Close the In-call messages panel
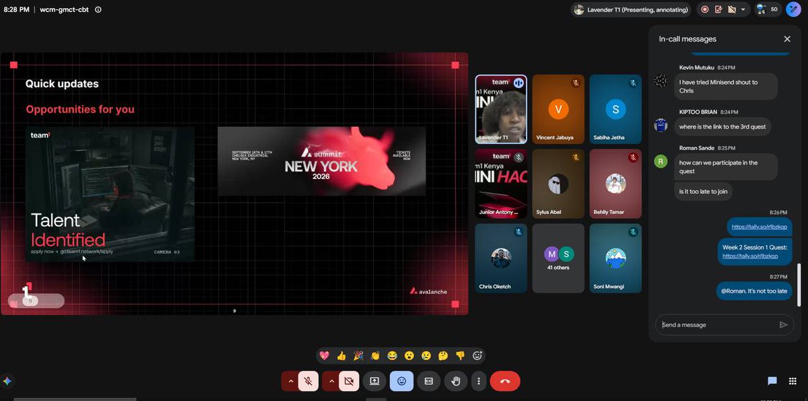The height and width of the screenshot is (401, 808). point(787,39)
